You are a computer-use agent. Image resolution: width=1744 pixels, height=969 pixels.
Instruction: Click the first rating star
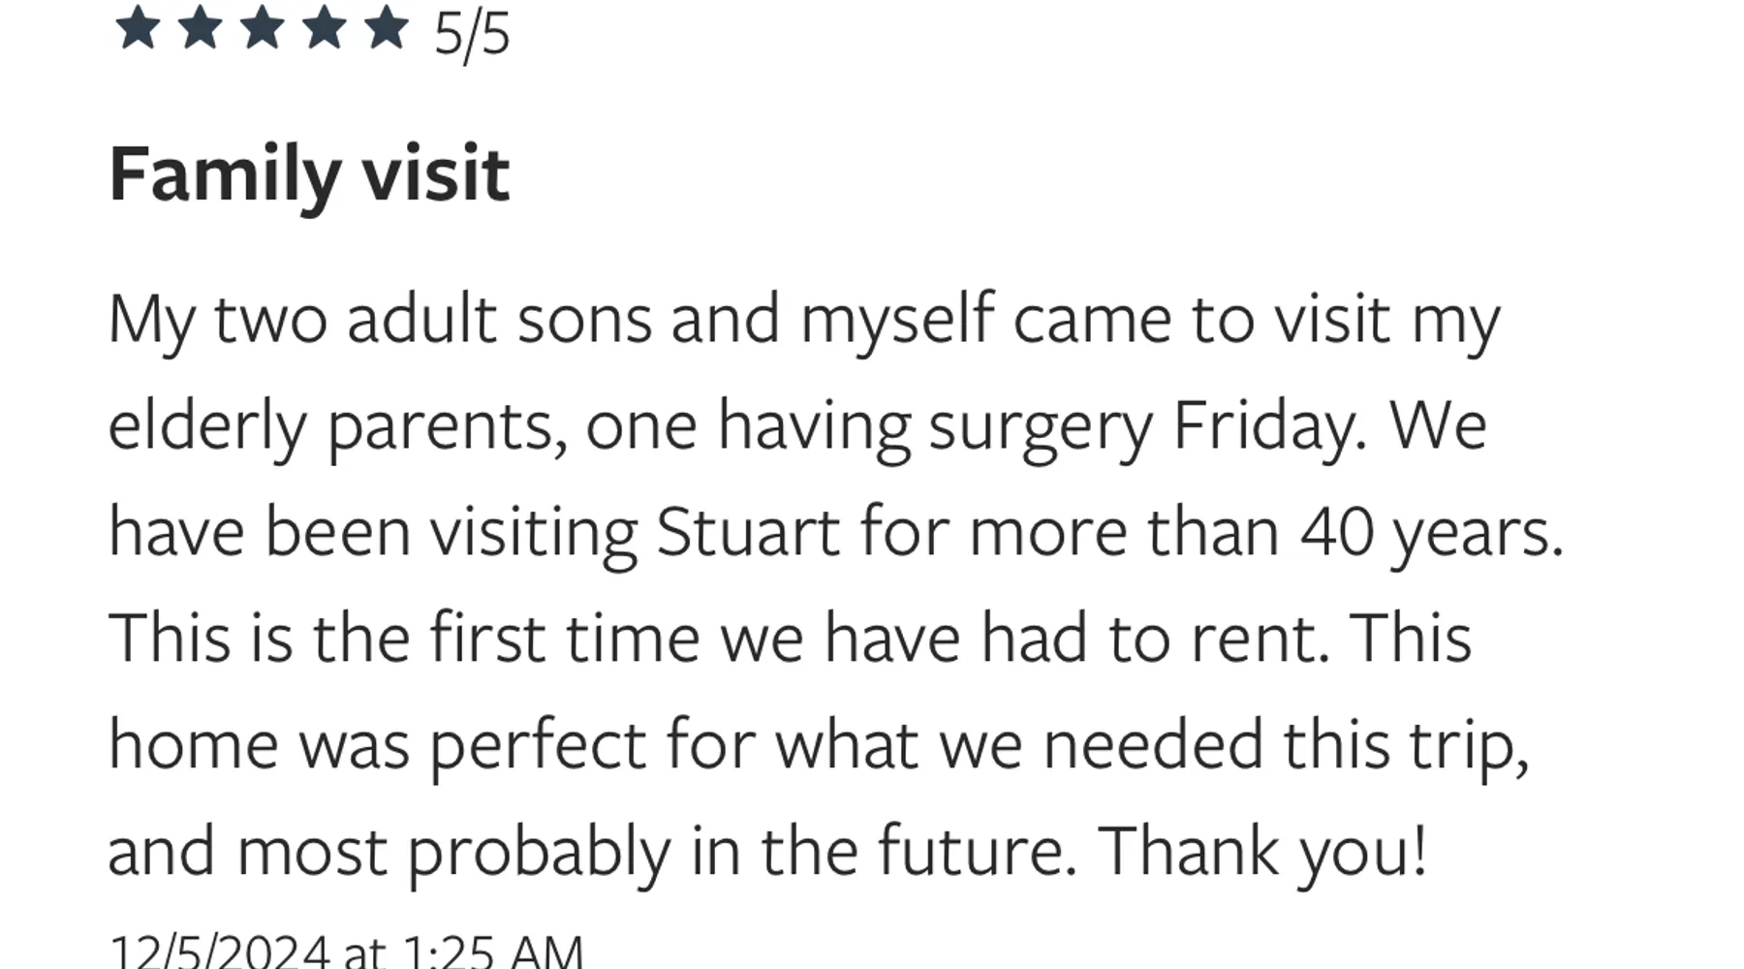pyautogui.click(x=138, y=27)
